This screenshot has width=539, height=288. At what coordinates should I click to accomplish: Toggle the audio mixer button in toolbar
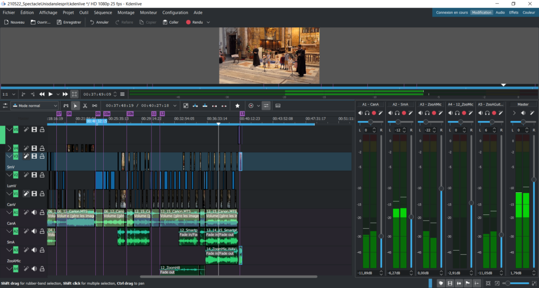(266, 106)
